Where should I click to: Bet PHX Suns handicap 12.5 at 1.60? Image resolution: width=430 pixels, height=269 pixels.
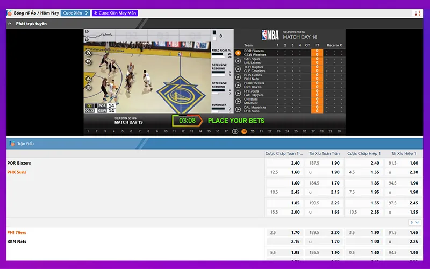click(285, 172)
